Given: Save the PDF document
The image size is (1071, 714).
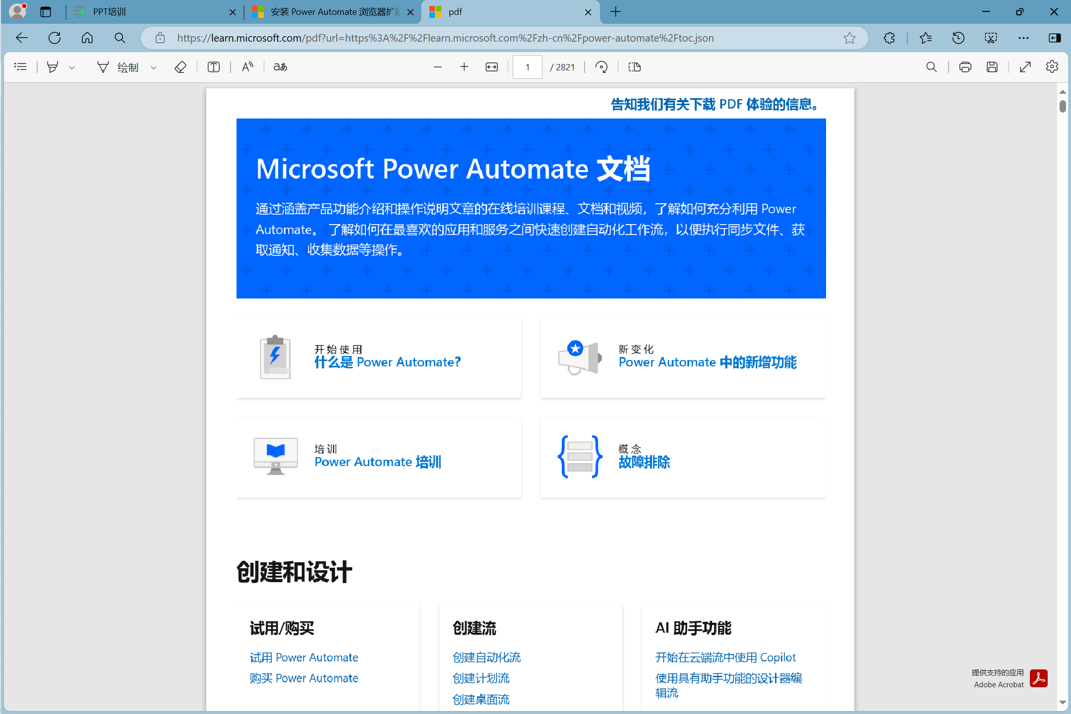Looking at the screenshot, I should [992, 67].
